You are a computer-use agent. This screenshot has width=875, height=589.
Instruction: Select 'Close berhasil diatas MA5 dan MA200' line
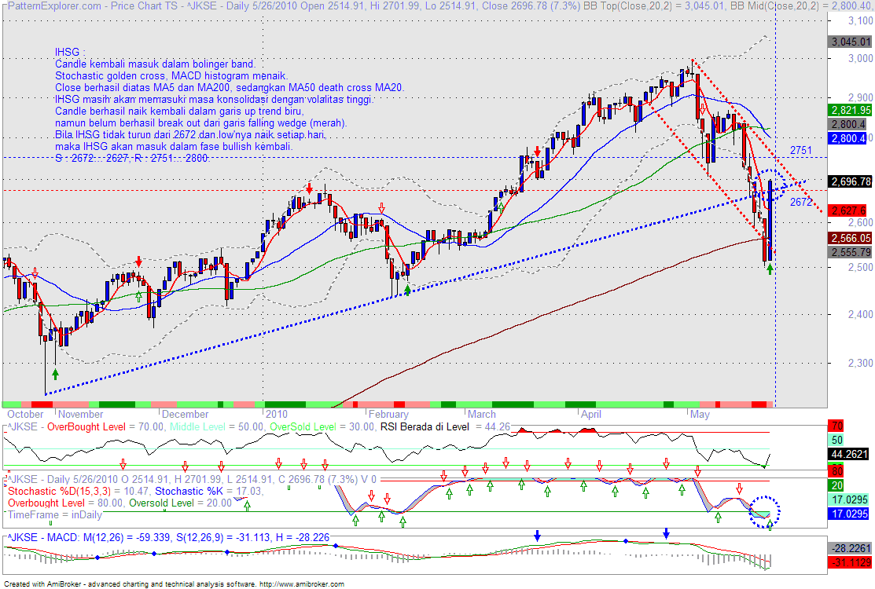pos(230,87)
